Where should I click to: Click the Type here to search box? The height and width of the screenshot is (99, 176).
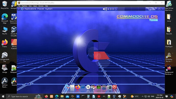tap(25, 96)
